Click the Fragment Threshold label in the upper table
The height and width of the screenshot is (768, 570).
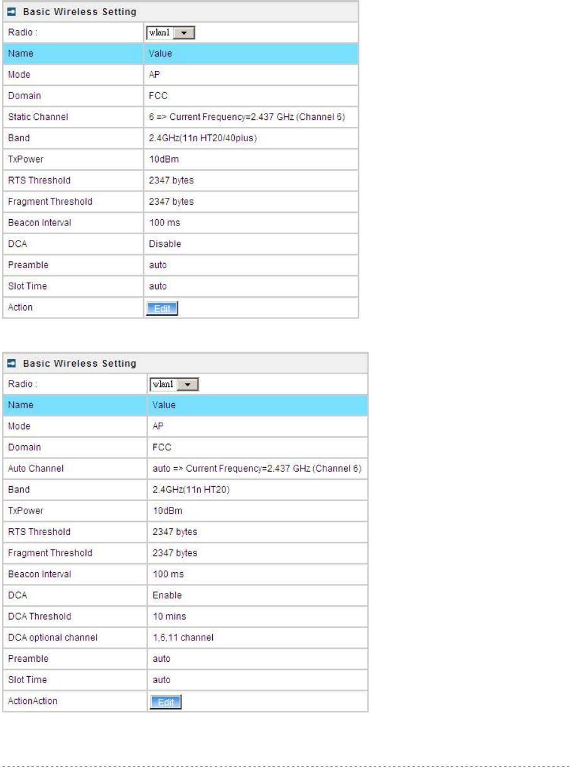[50, 202]
